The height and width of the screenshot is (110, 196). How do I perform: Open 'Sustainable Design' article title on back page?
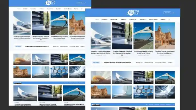point(59,37)
